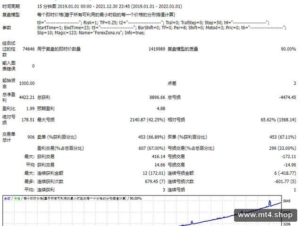Viewport: 302px width, 226px height.
Task: Click consecutive loss -601.77 (5)
Action: coord(285,181)
